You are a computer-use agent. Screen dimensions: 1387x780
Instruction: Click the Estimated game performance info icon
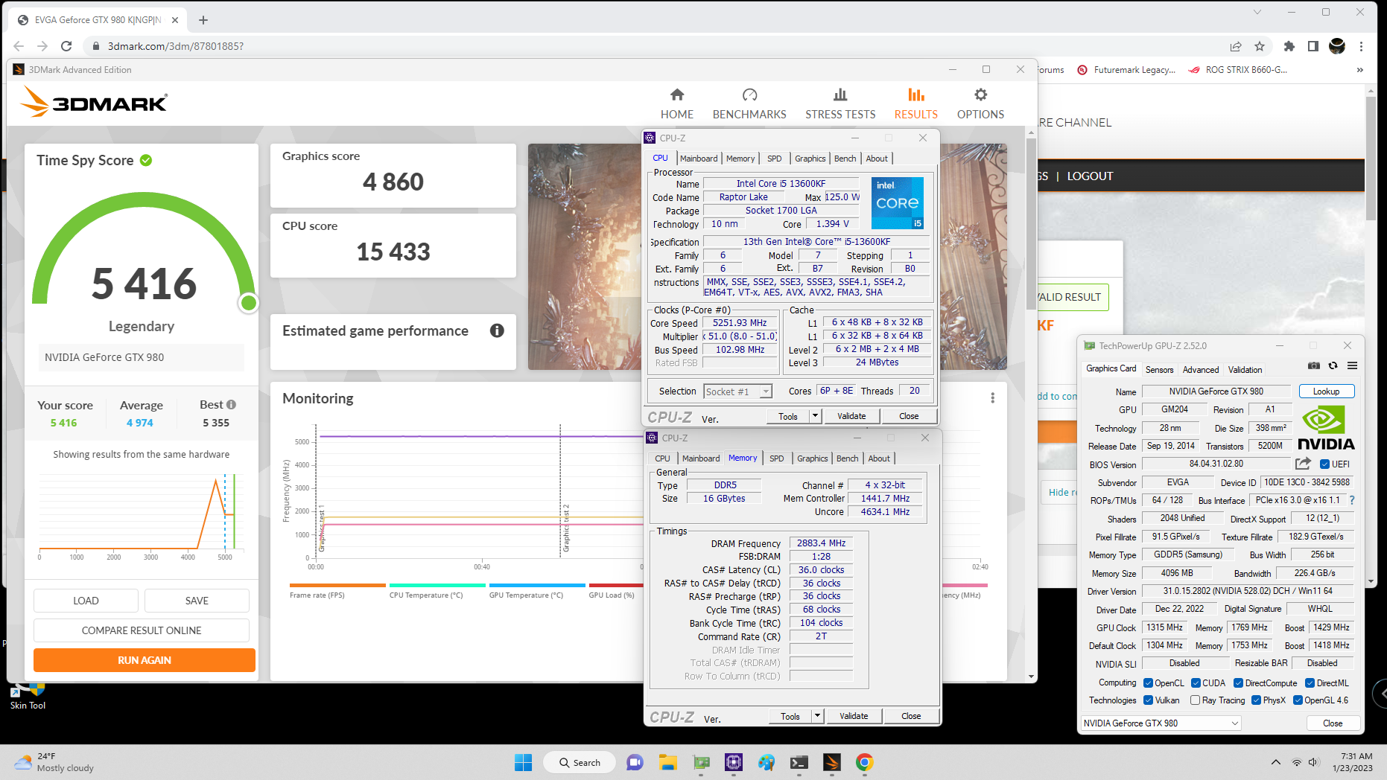[497, 330]
